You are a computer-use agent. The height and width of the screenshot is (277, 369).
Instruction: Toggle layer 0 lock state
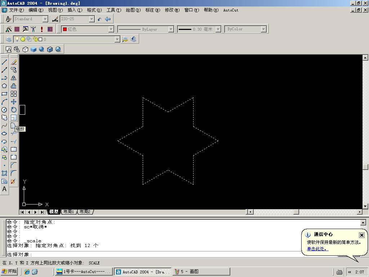pos(35,39)
